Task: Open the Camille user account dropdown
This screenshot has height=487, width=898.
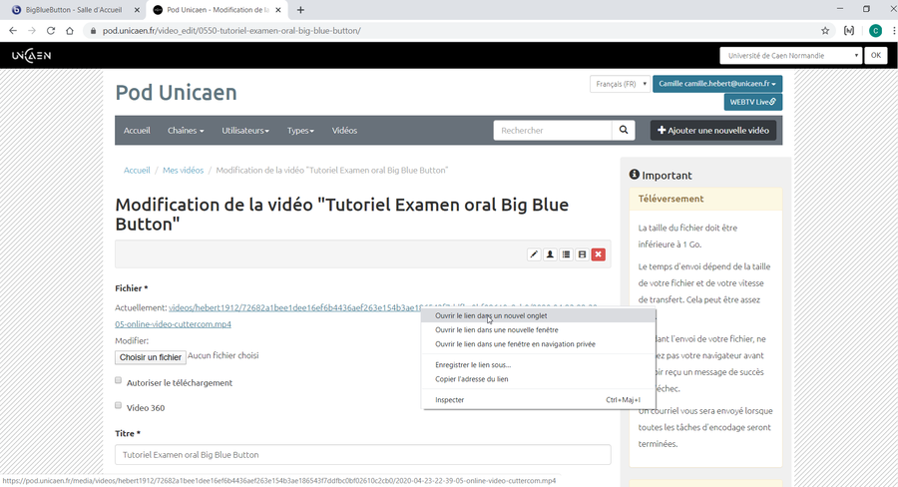Action: (717, 84)
